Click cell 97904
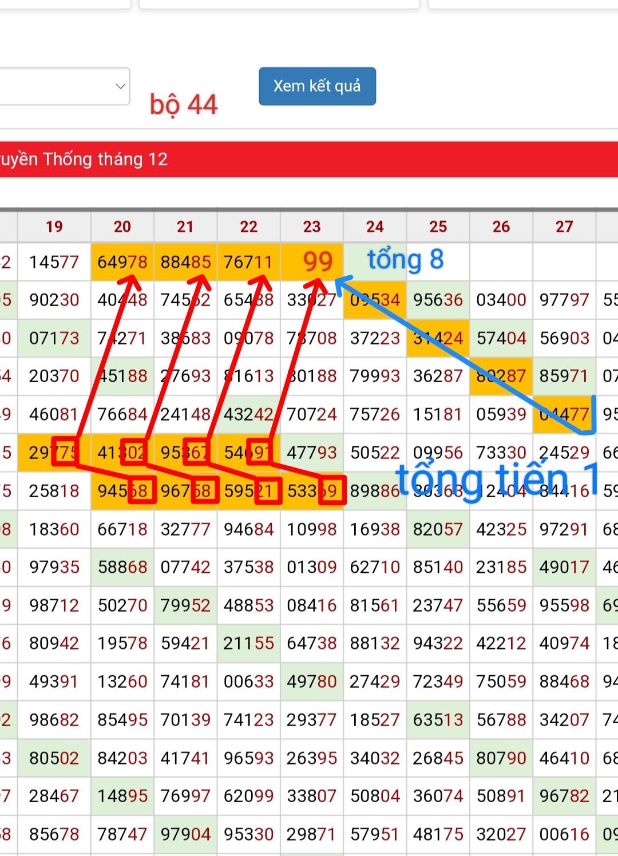Screen dimensions: 618x856 (x=185, y=834)
